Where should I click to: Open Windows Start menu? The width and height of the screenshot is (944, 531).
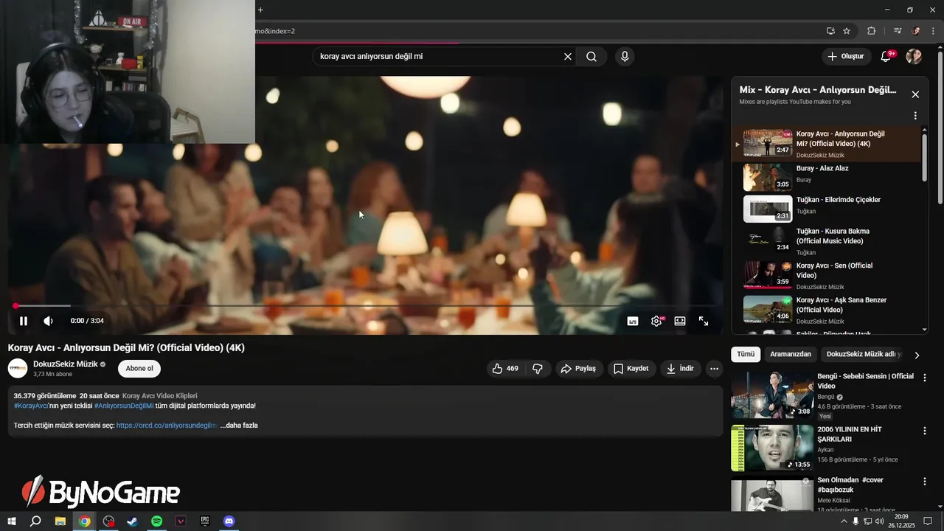point(12,521)
